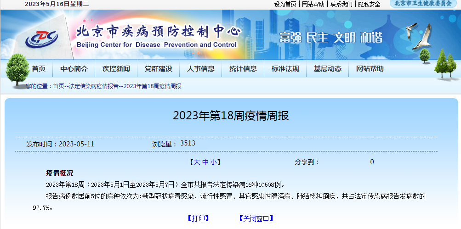Go to 法定传染病疫情报告 in the breadcrumb
The image size is (461, 229).
(x=94, y=86)
